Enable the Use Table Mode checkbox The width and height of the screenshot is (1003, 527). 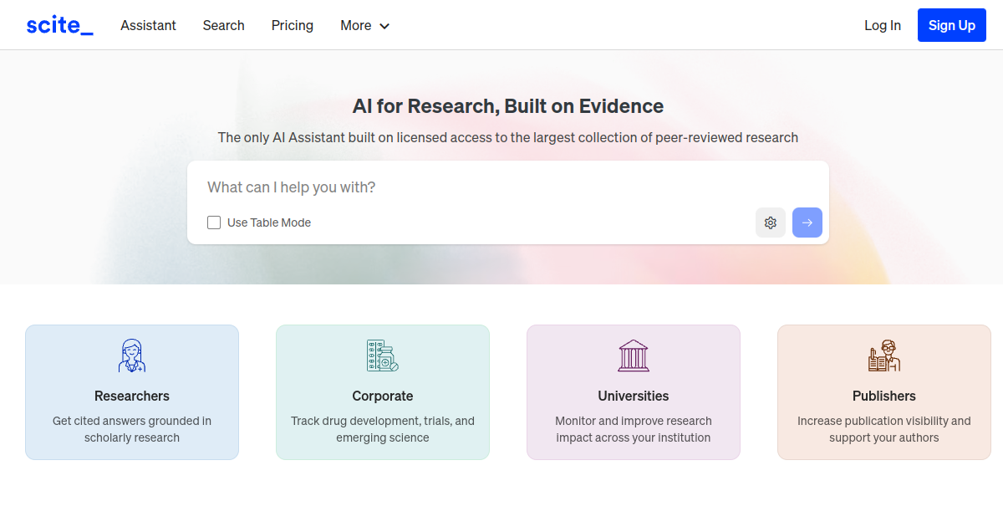pos(214,223)
